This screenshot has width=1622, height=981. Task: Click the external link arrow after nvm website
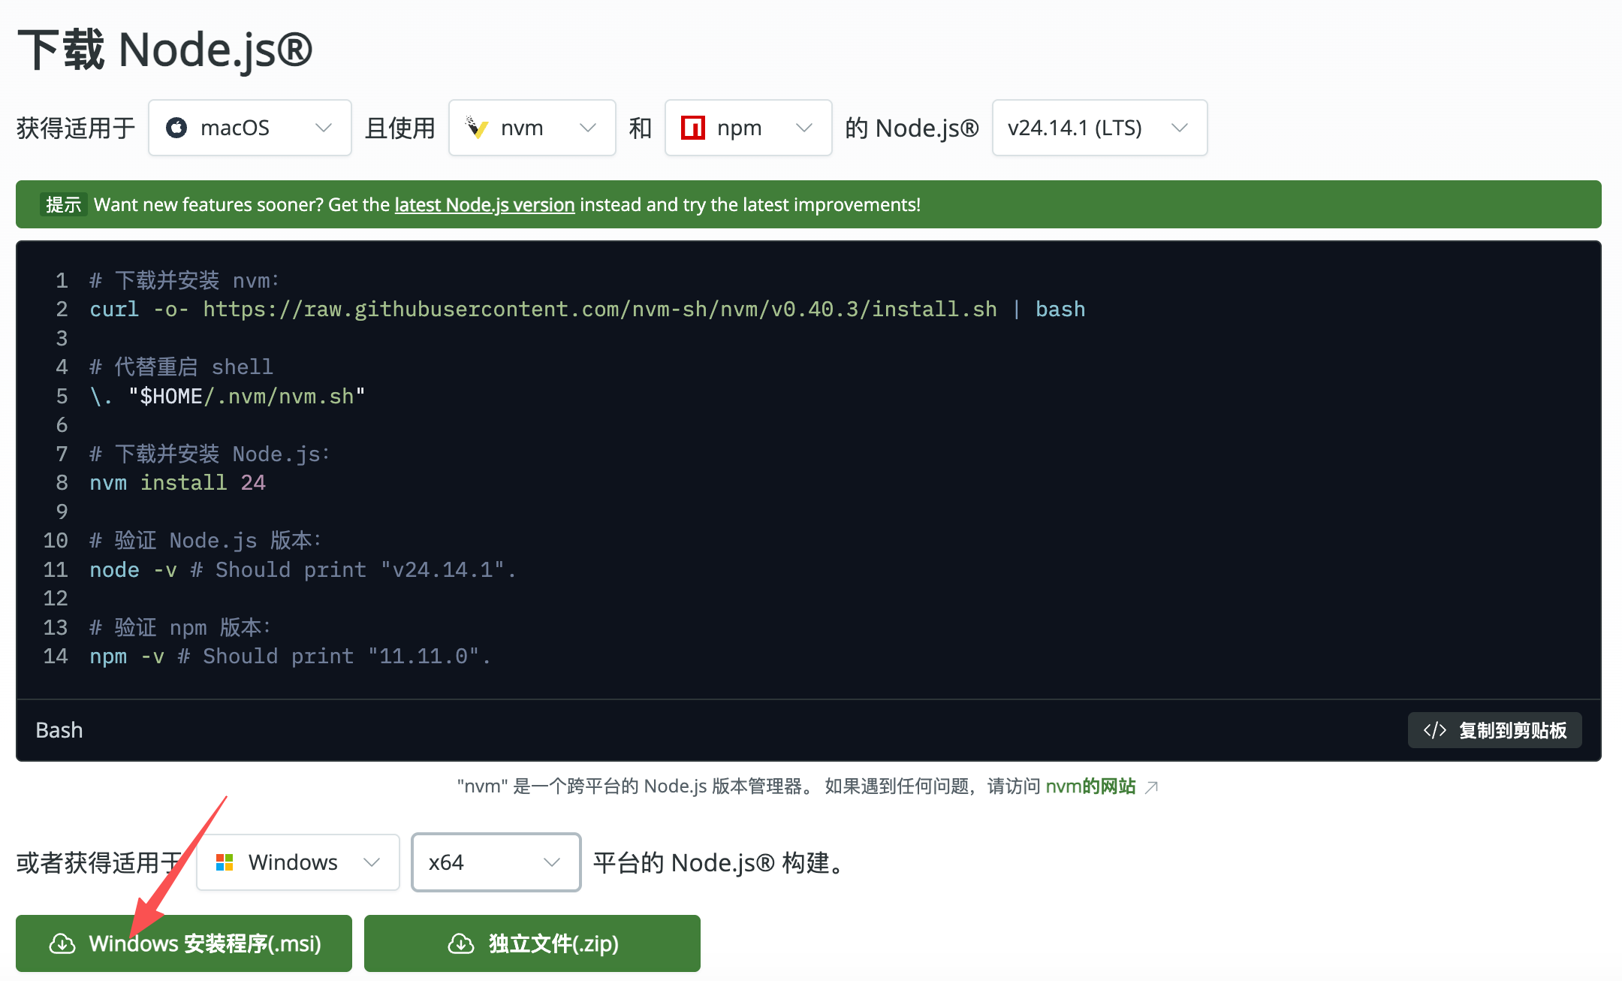[x=1152, y=787]
